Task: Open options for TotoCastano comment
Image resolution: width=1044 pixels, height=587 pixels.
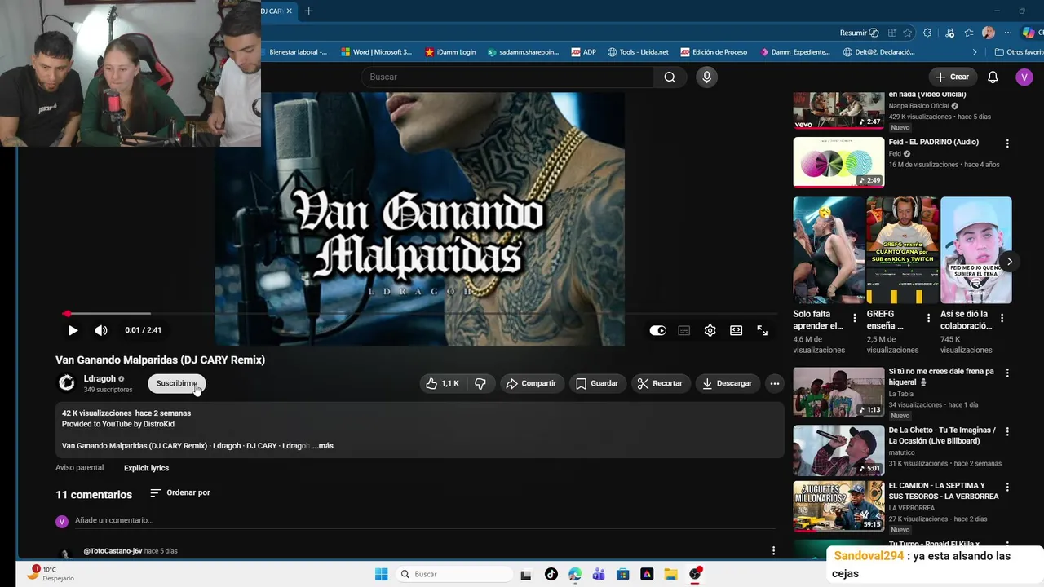Action: (774, 551)
